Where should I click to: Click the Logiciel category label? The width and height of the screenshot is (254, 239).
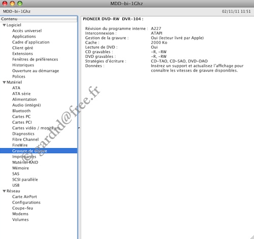click(14, 25)
